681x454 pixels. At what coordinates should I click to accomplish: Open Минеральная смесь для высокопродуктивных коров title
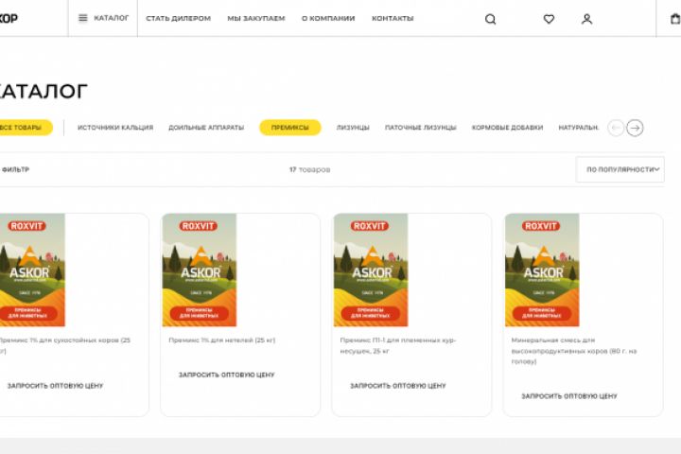(574, 351)
